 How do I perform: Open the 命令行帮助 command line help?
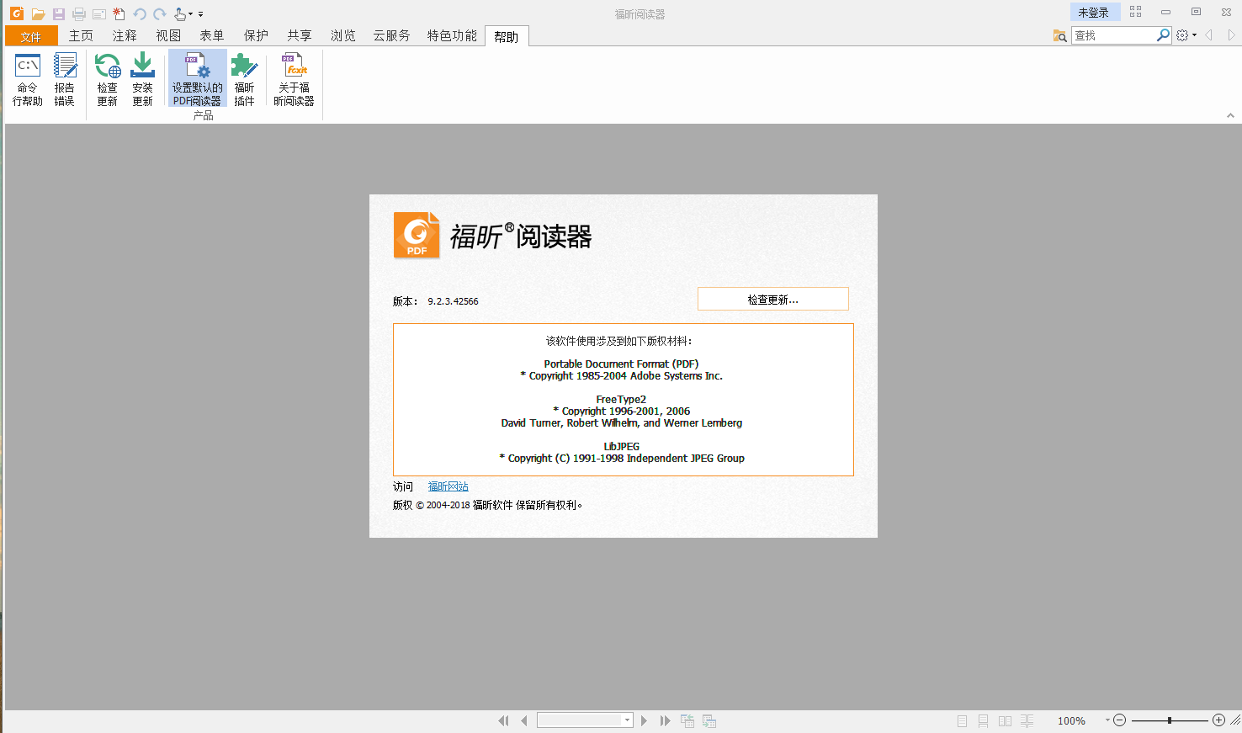28,79
